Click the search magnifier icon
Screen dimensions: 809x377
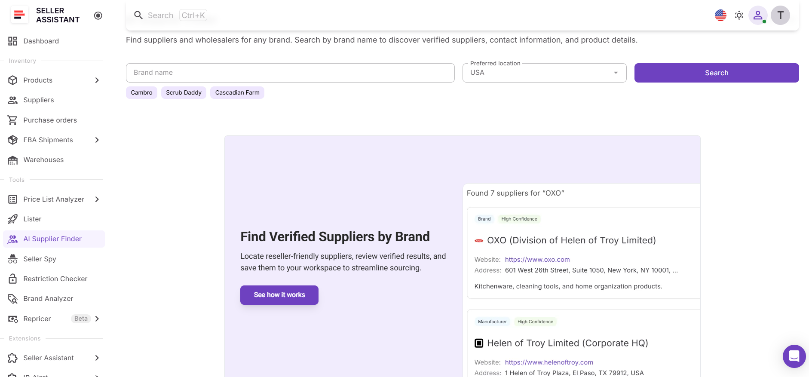(138, 15)
